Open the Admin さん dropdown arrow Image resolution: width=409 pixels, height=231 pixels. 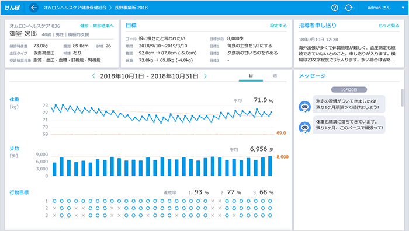point(403,8)
